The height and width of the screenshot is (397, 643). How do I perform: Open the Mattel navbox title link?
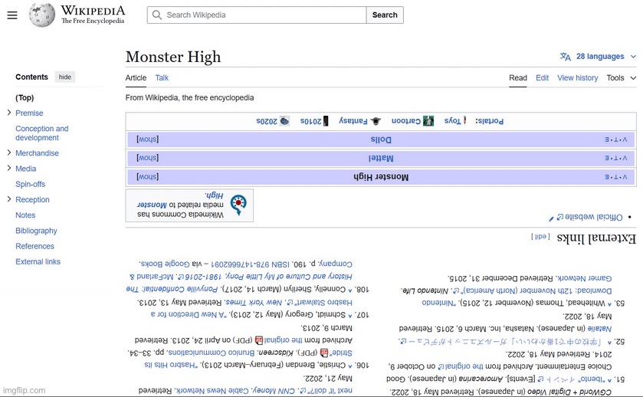[x=381, y=159]
